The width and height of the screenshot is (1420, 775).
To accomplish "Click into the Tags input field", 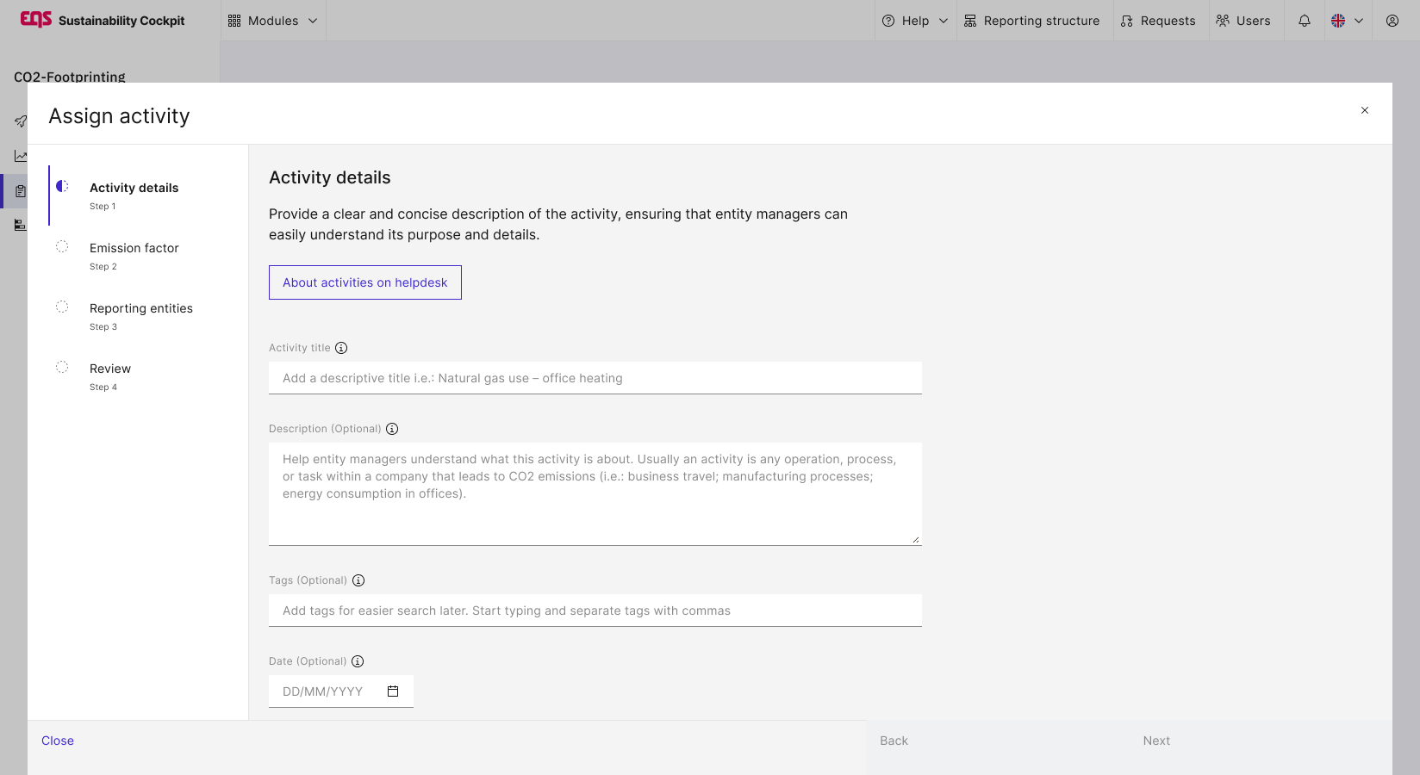I will 595,611.
